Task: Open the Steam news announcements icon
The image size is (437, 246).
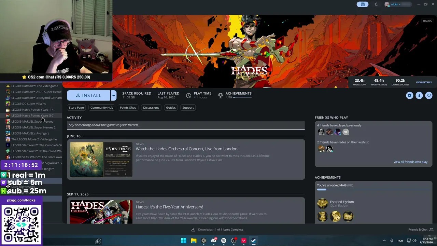Action: tap(363, 4)
